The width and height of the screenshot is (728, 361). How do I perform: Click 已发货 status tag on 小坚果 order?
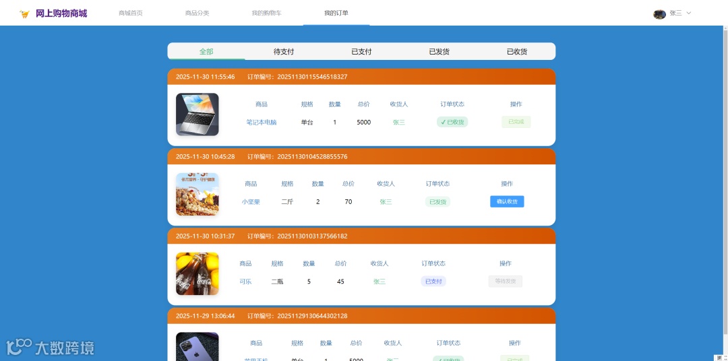[x=438, y=202]
